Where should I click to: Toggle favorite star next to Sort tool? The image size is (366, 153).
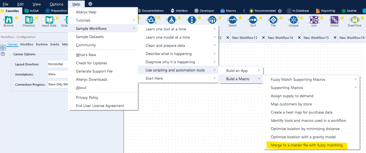tap(261, 18)
